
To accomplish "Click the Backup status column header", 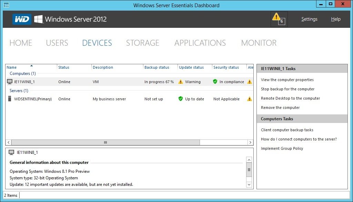I will [x=157, y=67].
